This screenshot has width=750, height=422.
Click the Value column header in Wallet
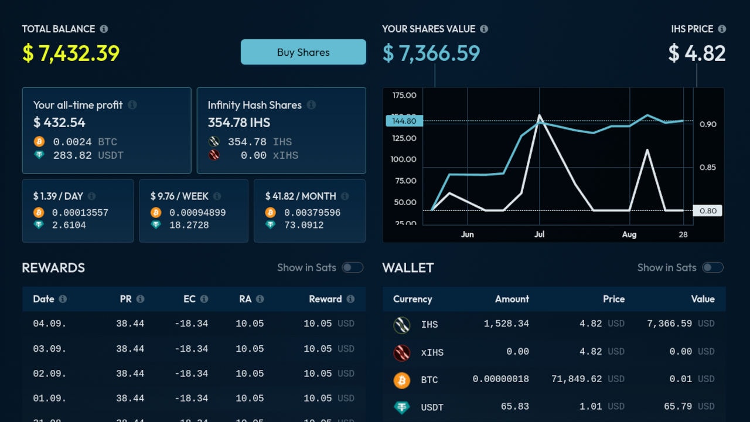pyautogui.click(x=703, y=299)
